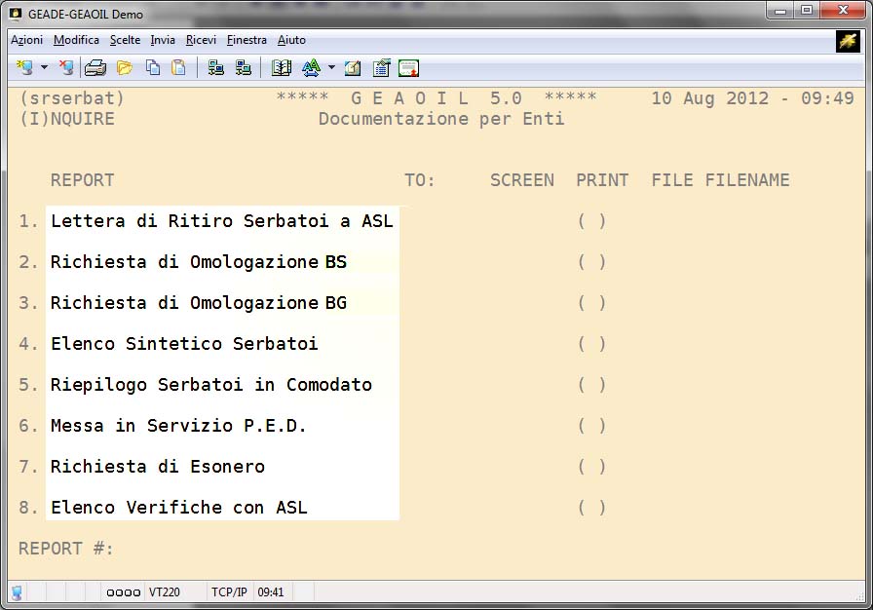This screenshot has height=610, width=873.
Task: Click the disconnect session icon with red X
Action: (x=65, y=67)
